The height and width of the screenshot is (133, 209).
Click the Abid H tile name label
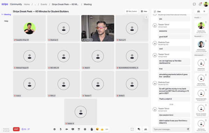tap(87, 68)
